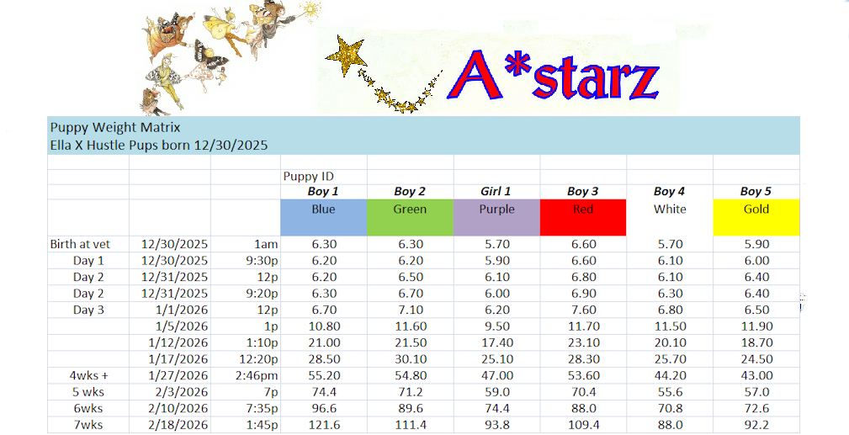Select the 7wks row label
The width and height of the screenshot is (849, 435).
pyautogui.click(x=88, y=426)
